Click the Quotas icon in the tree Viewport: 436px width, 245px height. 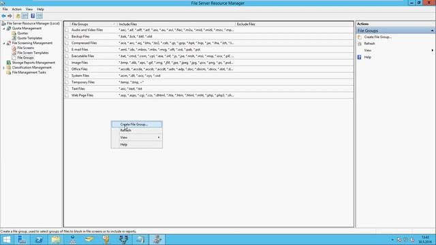pyautogui.click(x=14, y=33)
